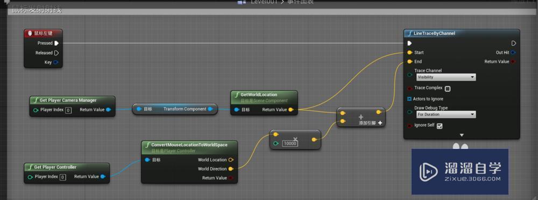Expand the LineTraceByChannel node's advanced options arrow

coord(462,135)
